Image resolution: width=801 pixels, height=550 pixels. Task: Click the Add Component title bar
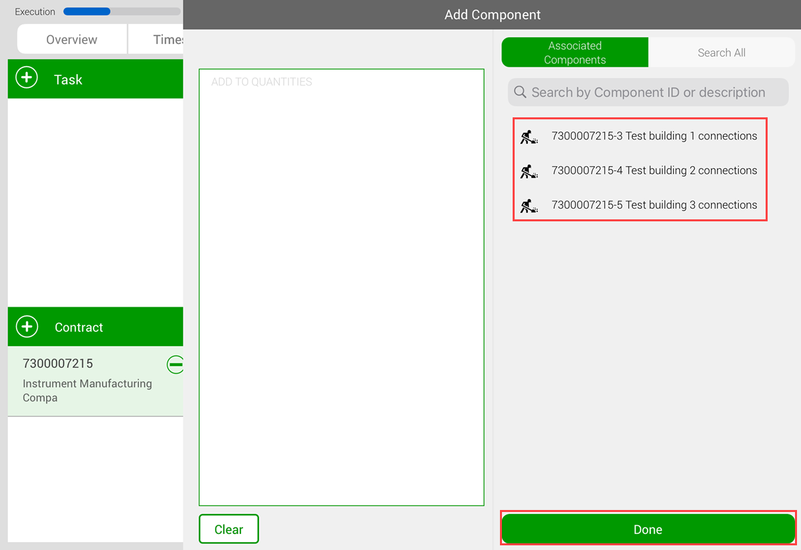coord(493,15)
